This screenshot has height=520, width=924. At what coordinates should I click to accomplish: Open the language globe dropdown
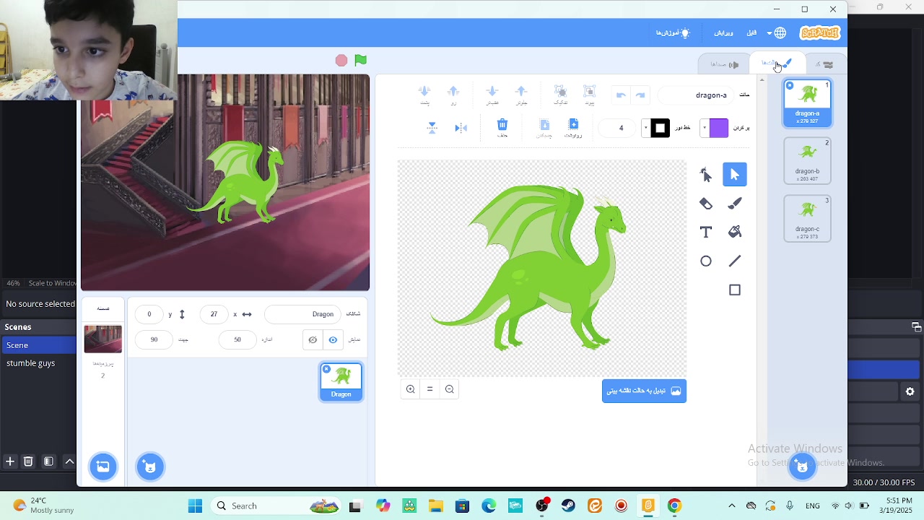(776, 33)
